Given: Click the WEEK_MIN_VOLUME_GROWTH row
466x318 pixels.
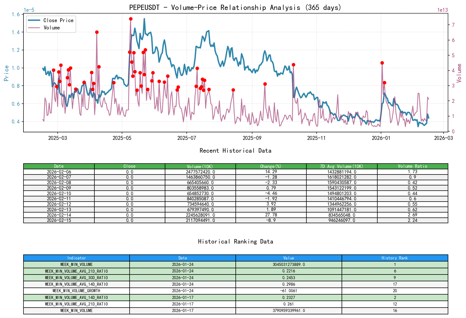Looking at the screenshot, I should pyautogui.click(x=76, y=291).
